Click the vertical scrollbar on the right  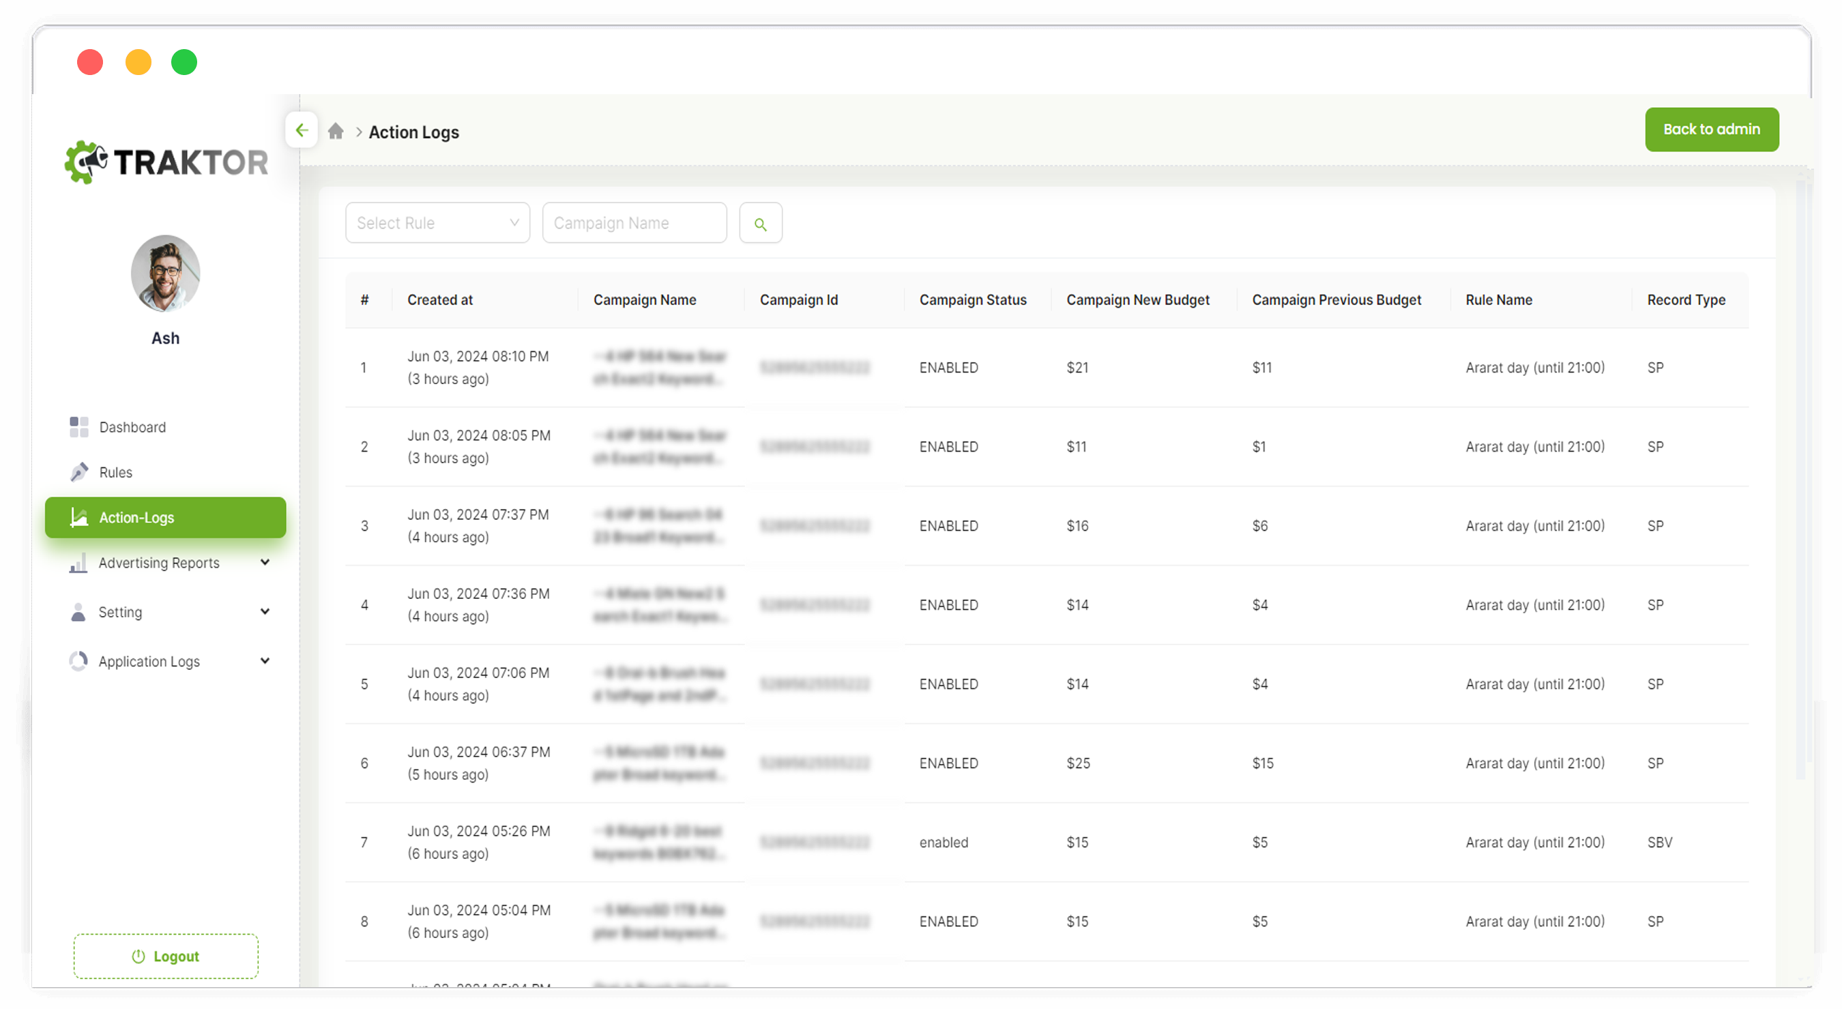click(x=1801, y=479)
